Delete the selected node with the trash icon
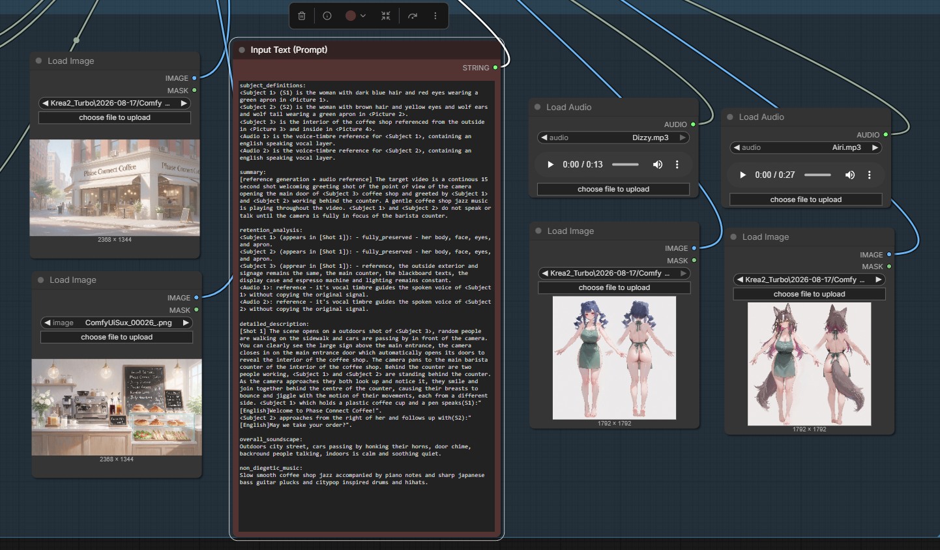The image size is (940, 550). tap(302, 16)
